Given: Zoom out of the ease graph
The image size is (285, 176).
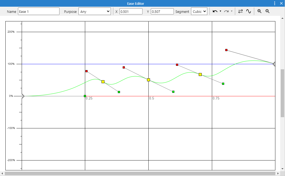Looking at the screenshot, I should pos(267,11).
